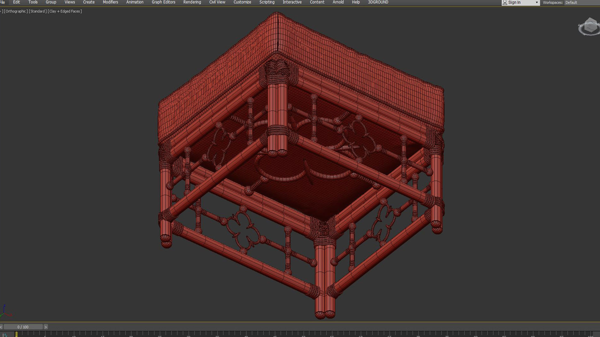Open the Arnold menu

coord(338,2)
